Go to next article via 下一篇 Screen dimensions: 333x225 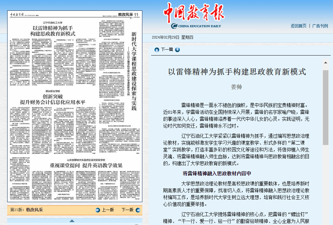(x=167, y=50)
